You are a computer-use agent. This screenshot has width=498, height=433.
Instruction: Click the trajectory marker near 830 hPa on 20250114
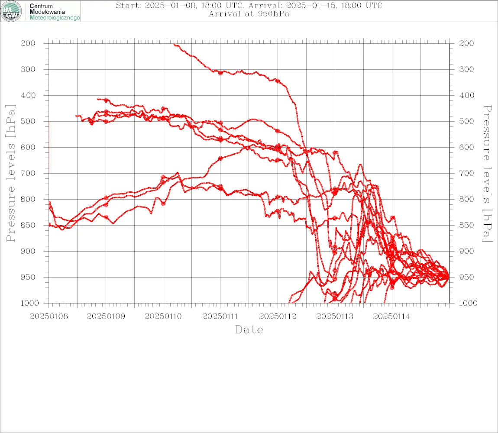pos(392,218)
